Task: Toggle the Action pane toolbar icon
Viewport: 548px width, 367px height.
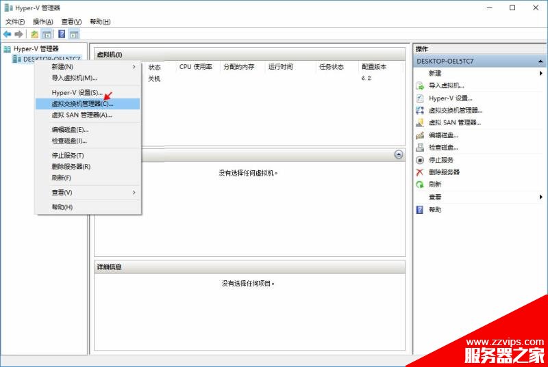Action: pyautogui.click(x=74, y=34)
